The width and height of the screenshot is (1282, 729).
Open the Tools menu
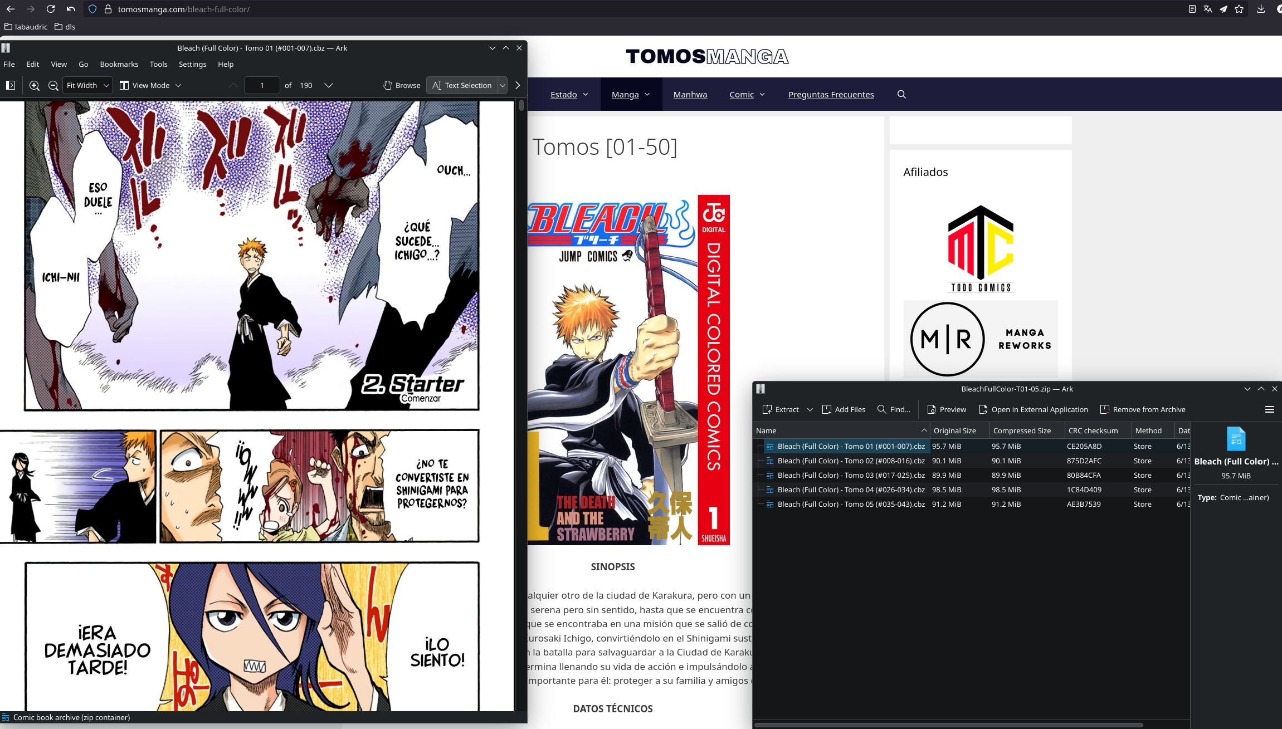[x=158, y=64]
